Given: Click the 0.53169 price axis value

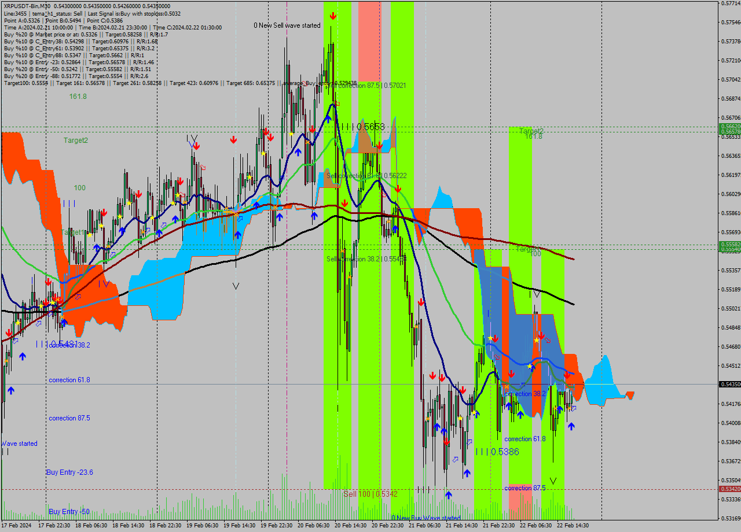Looking at the screenshot, I should coord(731,518).
